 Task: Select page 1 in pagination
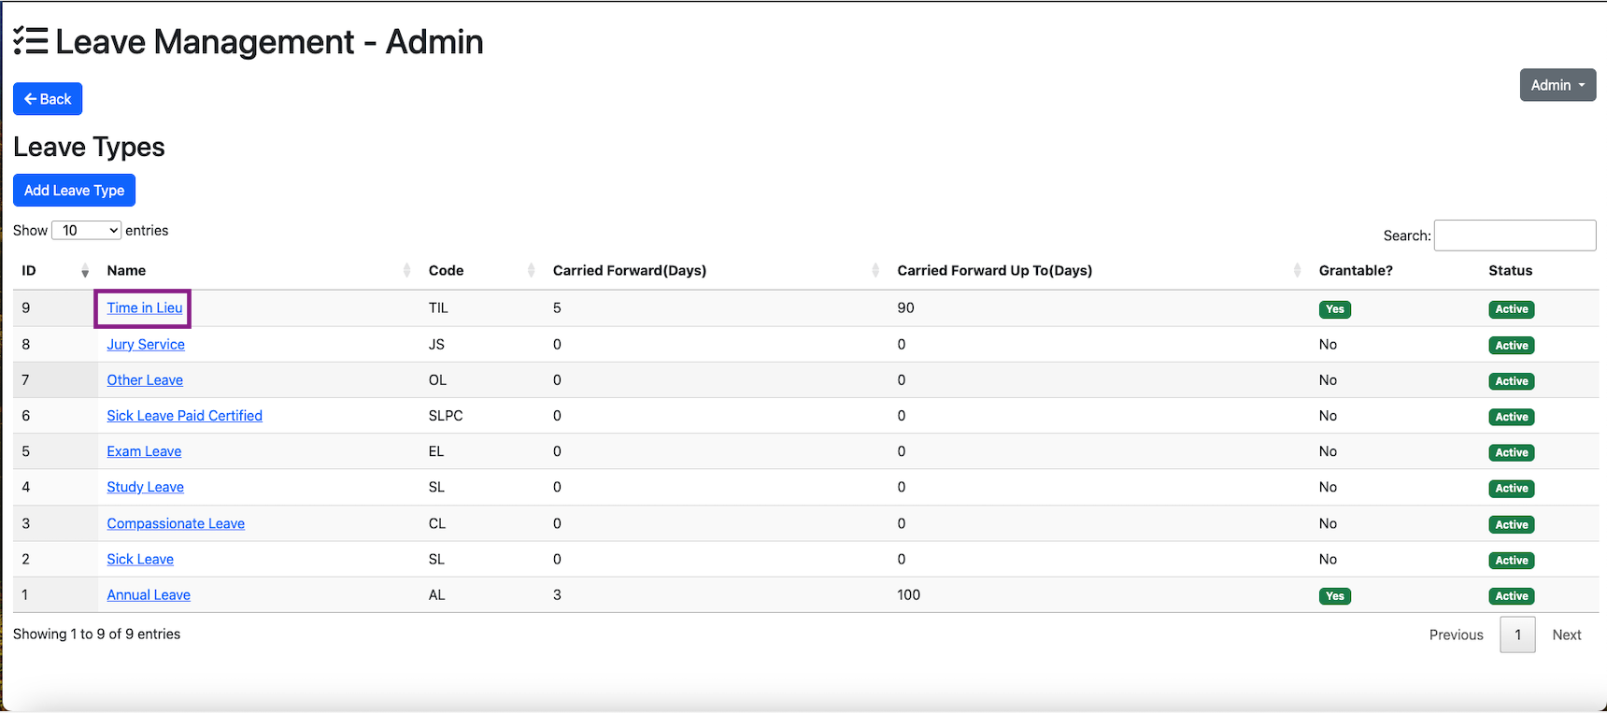point(1517,635)
